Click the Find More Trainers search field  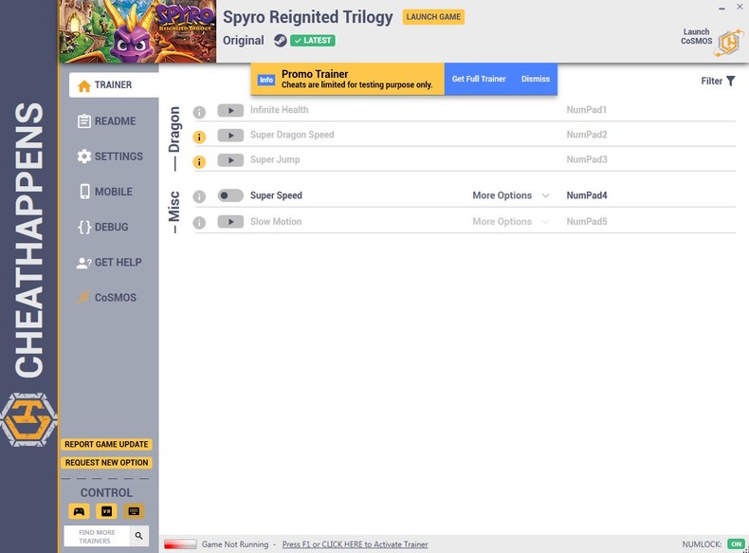tap(97, 536)
